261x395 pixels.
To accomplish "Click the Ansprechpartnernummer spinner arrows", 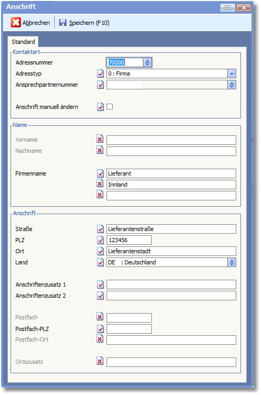I will [x=231, y=85].
